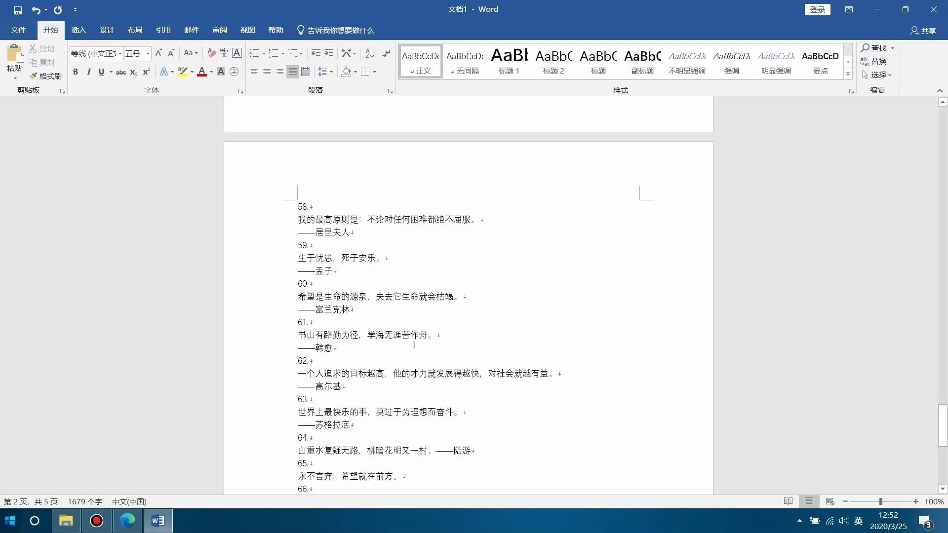
Task: Open the 视图 ribbon tab
Action: tap(248, 30)
